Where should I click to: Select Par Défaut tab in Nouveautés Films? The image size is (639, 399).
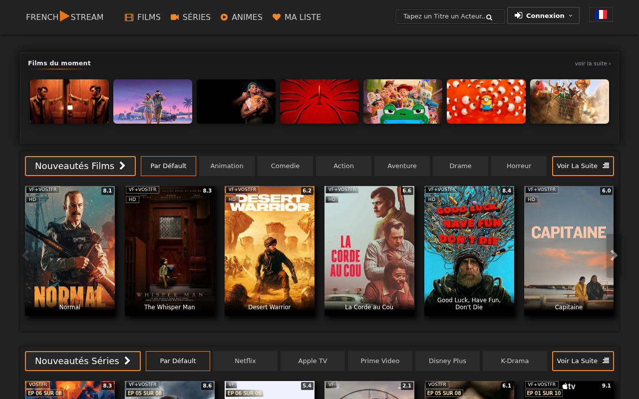pyautogui.click(x=168, y=166)
